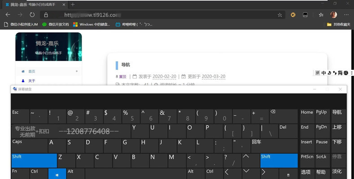Click the Windows logo key on keyboard

(57, 174)
